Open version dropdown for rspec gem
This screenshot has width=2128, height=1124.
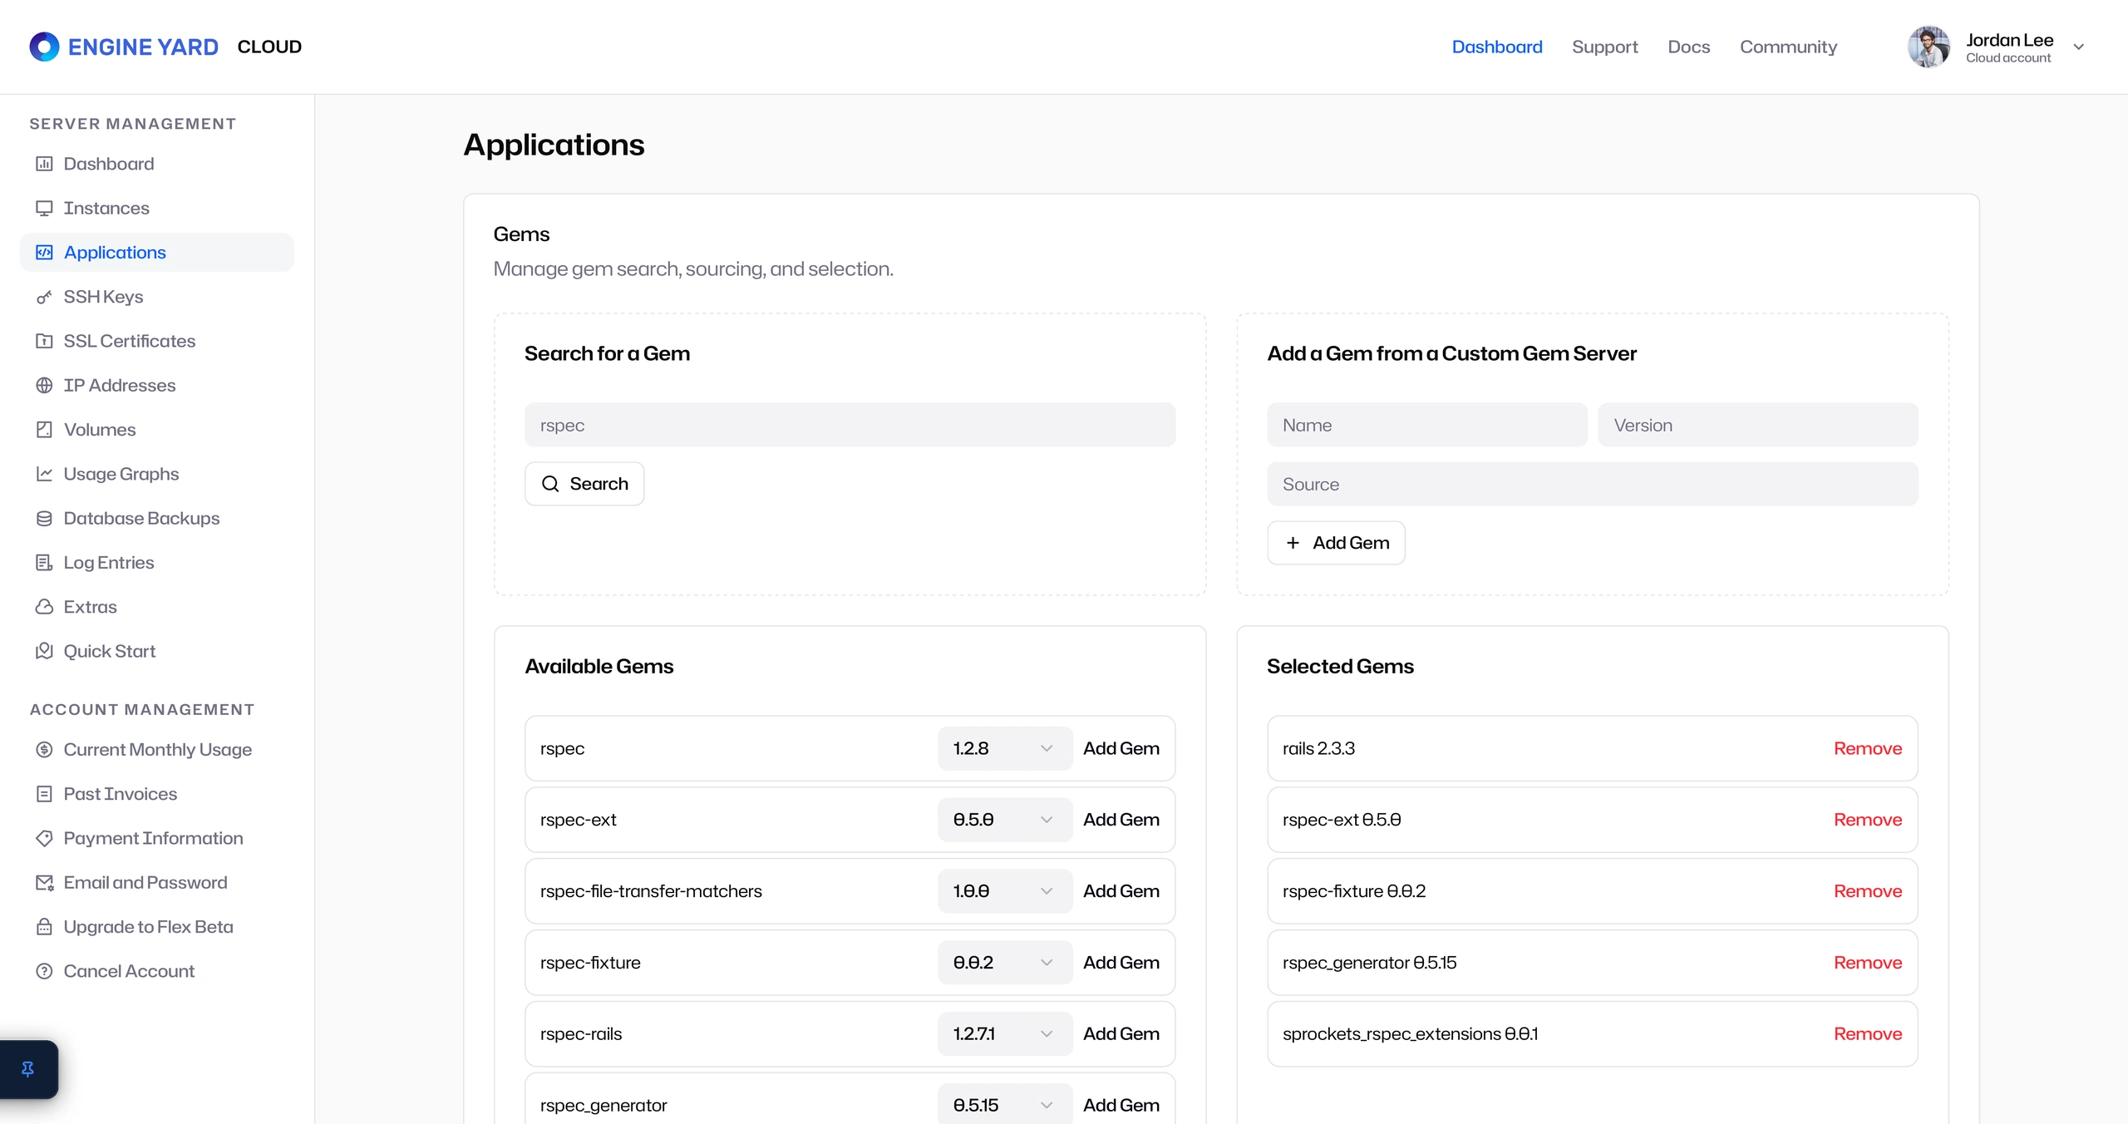click(1004, 748)
